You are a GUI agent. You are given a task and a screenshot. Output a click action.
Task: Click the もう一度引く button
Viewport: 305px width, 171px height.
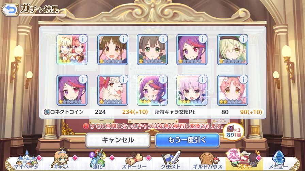tap(187, 140)
